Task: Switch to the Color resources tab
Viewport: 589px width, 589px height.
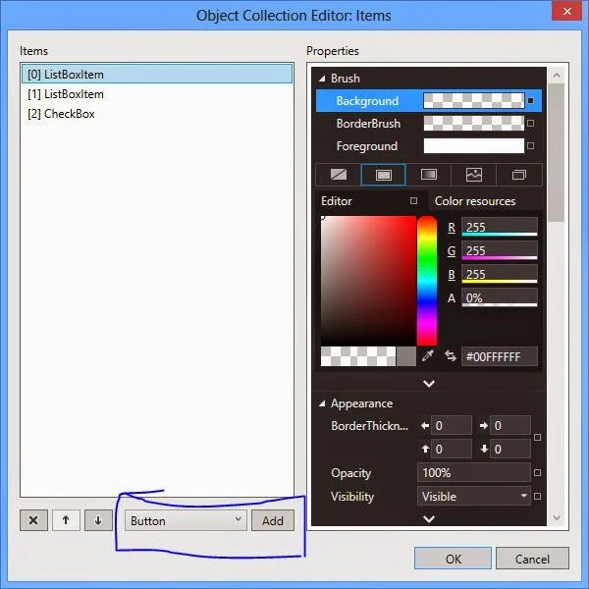Action: pos(475,201)
